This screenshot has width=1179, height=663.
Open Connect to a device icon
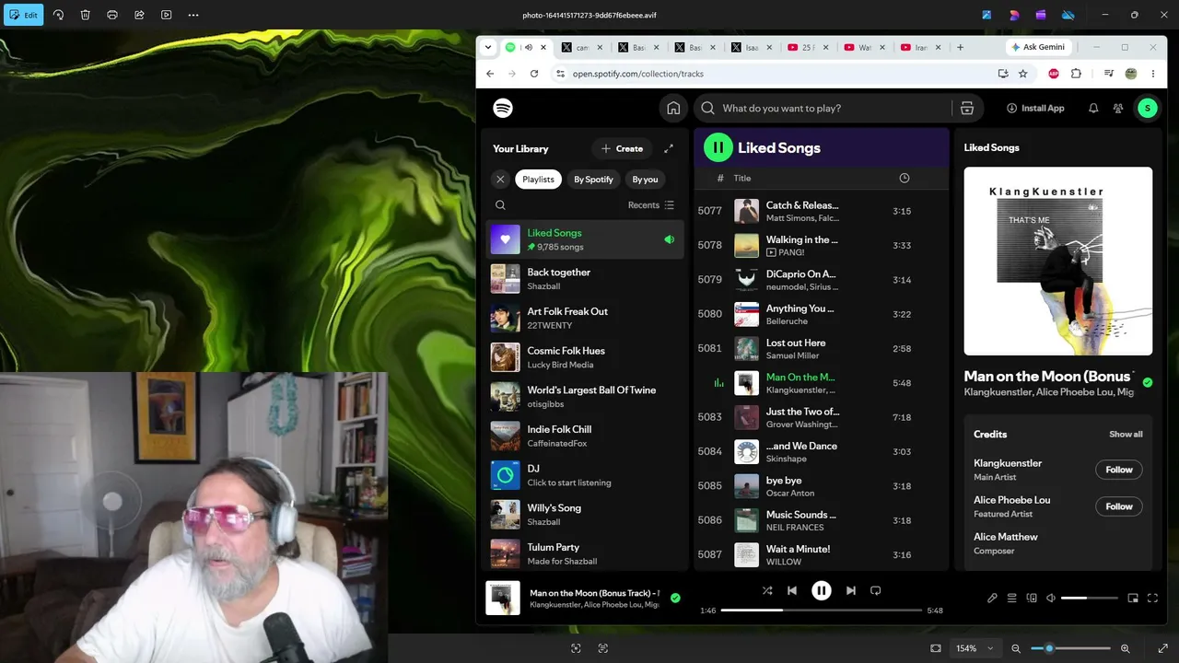pyautogui.click(x=1032, y=598)
